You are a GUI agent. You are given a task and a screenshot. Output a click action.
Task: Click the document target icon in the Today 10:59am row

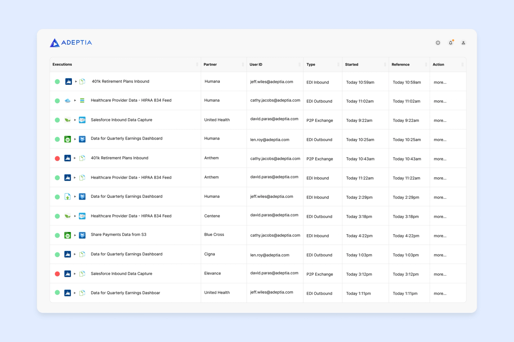point(82,82)
